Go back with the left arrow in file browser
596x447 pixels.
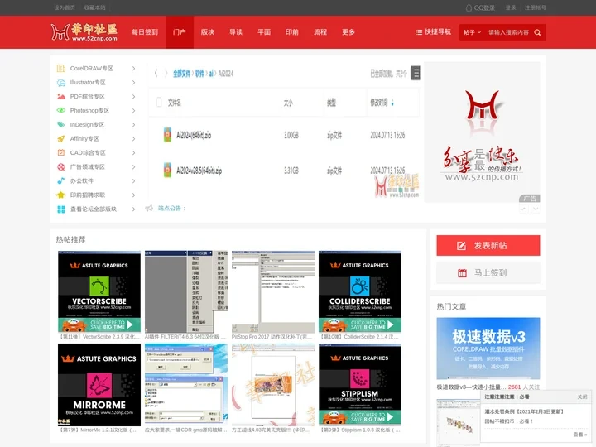pyautogui.click(x=156, y=73)
